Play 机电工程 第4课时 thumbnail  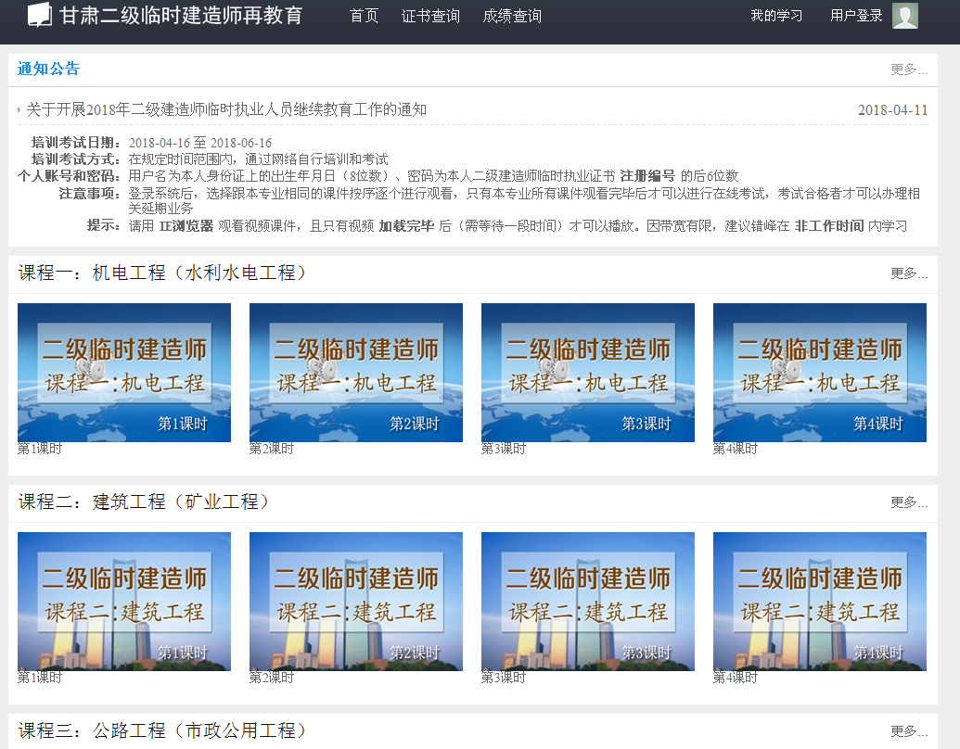coord(820,373)
